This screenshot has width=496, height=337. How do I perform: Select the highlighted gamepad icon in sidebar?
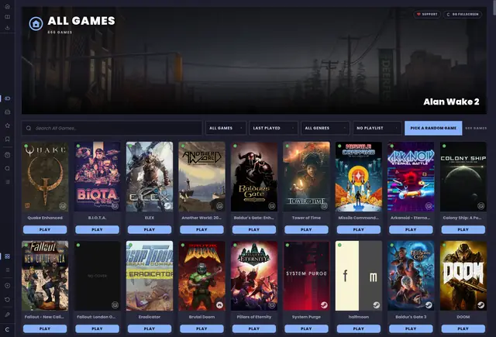(8, 98)
